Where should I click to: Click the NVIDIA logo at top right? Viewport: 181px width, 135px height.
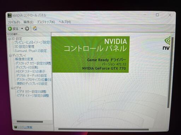click(167, 43)
